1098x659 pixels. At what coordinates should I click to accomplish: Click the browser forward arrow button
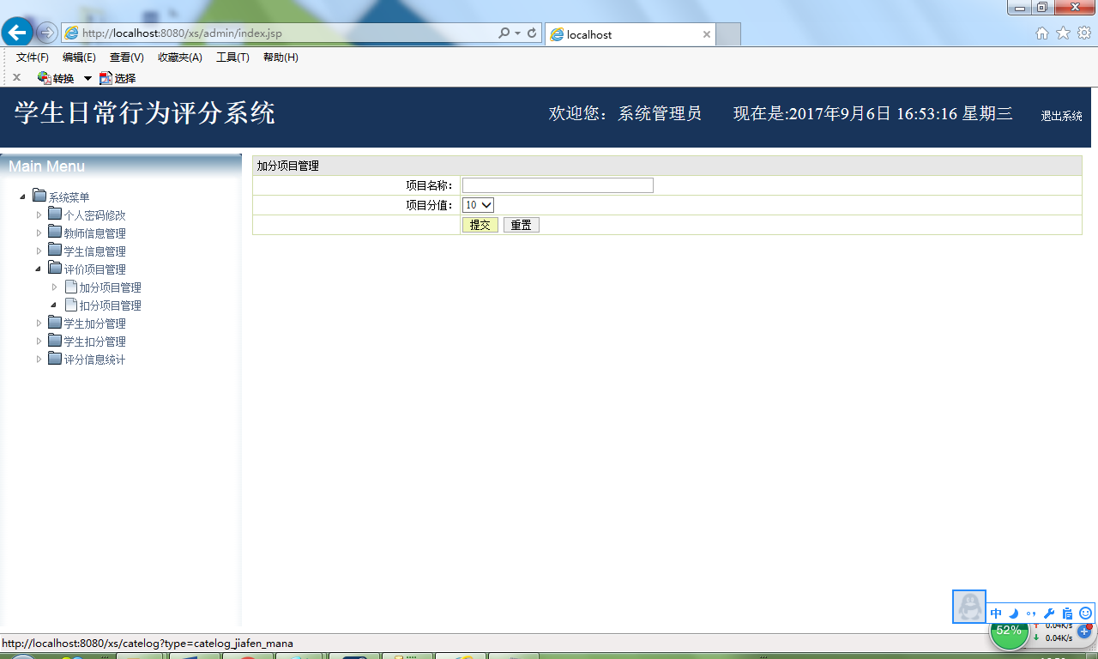47,33
